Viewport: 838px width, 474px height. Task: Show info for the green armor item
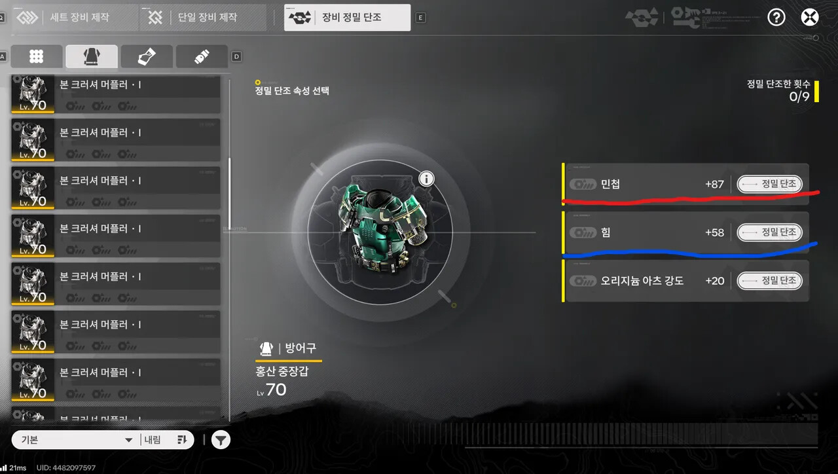[x=426, y=178]
